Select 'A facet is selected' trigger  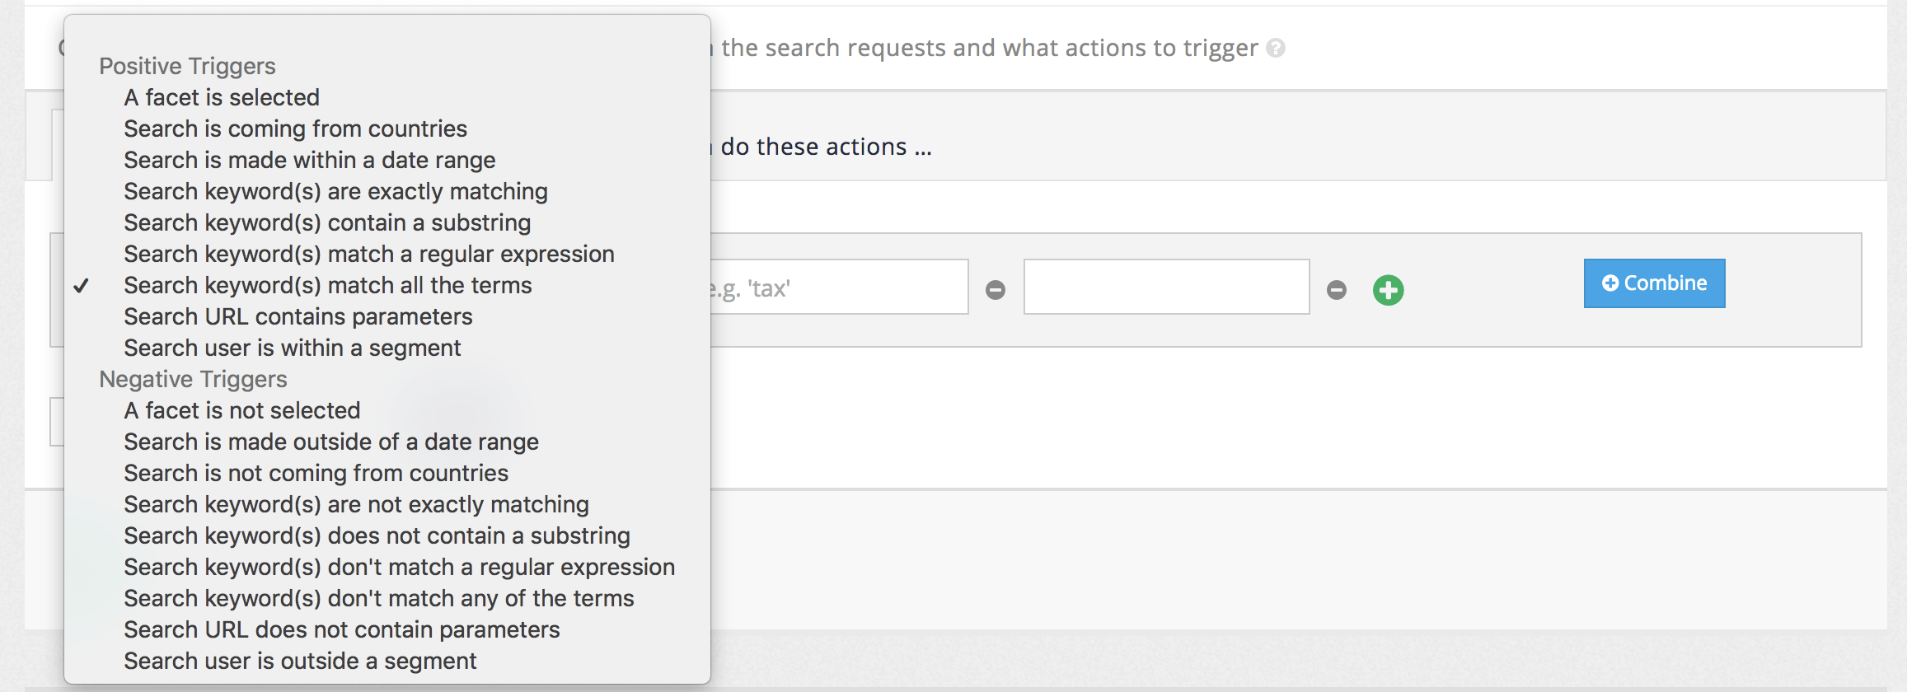(x=221, y=97)
